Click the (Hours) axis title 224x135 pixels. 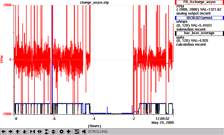pos(94,126)
